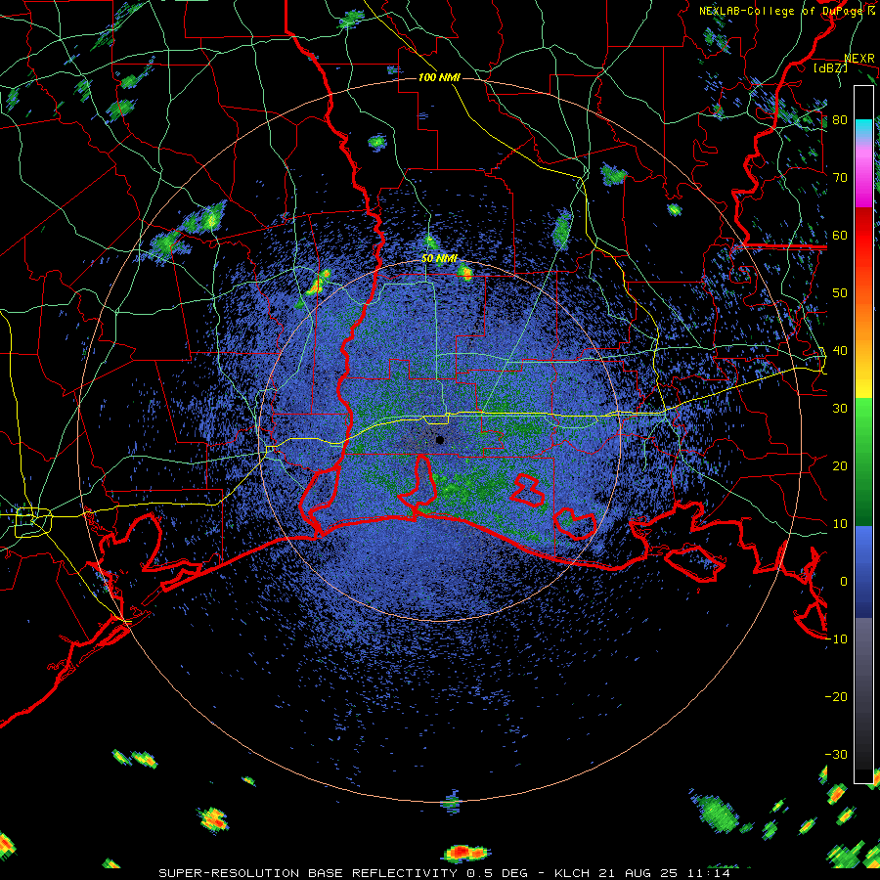Click the 20 value on the dBZ scale
This screenshot has width=880, height=880.
(840, 465)
